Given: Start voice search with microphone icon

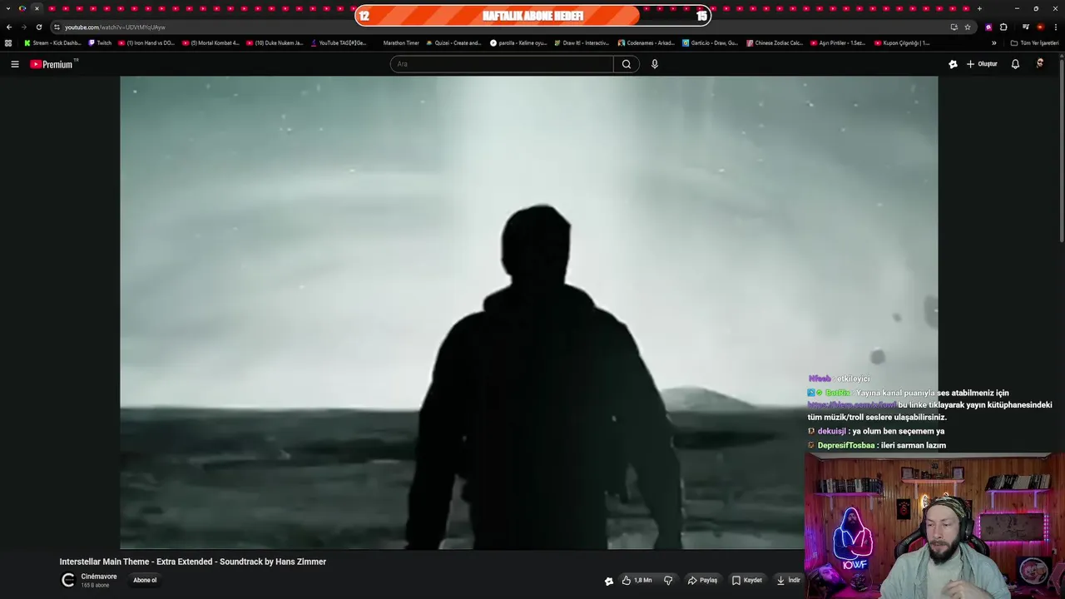Looking at the screenshot, I should [x=655, y=64].
